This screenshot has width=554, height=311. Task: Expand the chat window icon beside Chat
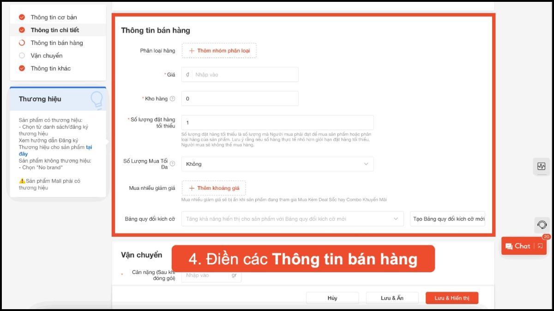(540, 246)
